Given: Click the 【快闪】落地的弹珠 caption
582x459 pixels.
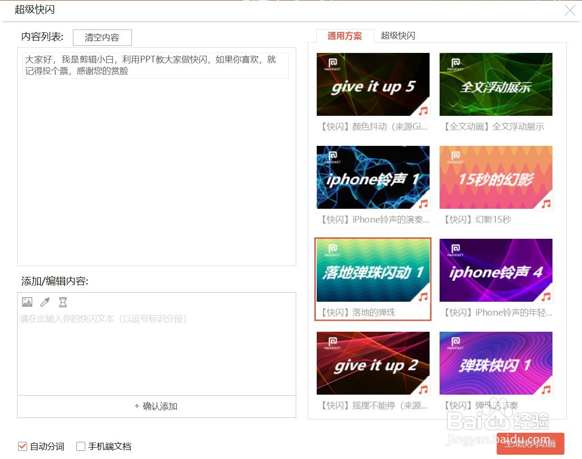Looking at the screenshot, I should 358,313.
